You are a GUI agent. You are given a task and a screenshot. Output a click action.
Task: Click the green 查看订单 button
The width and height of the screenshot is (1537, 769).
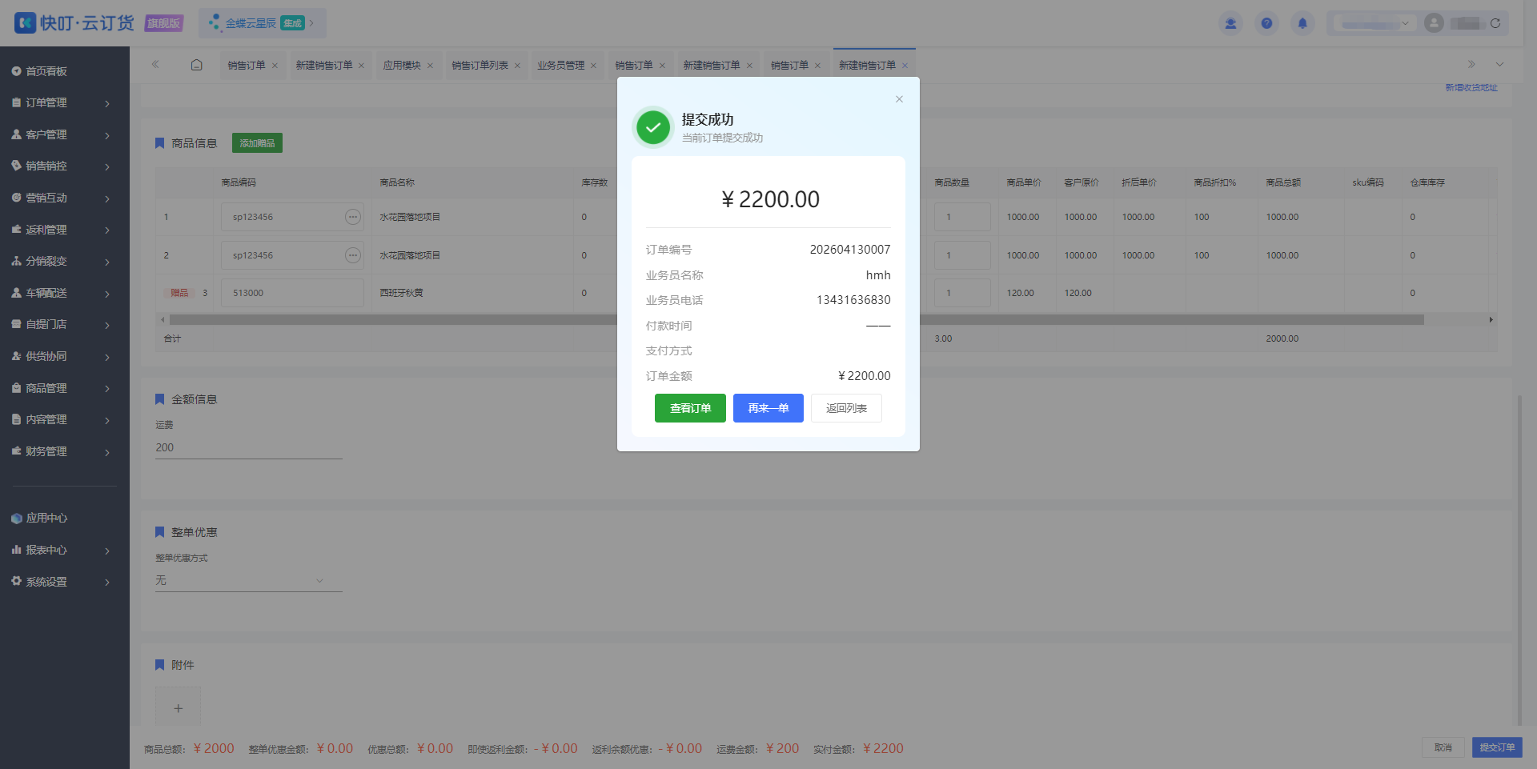(x=690, y=408)
